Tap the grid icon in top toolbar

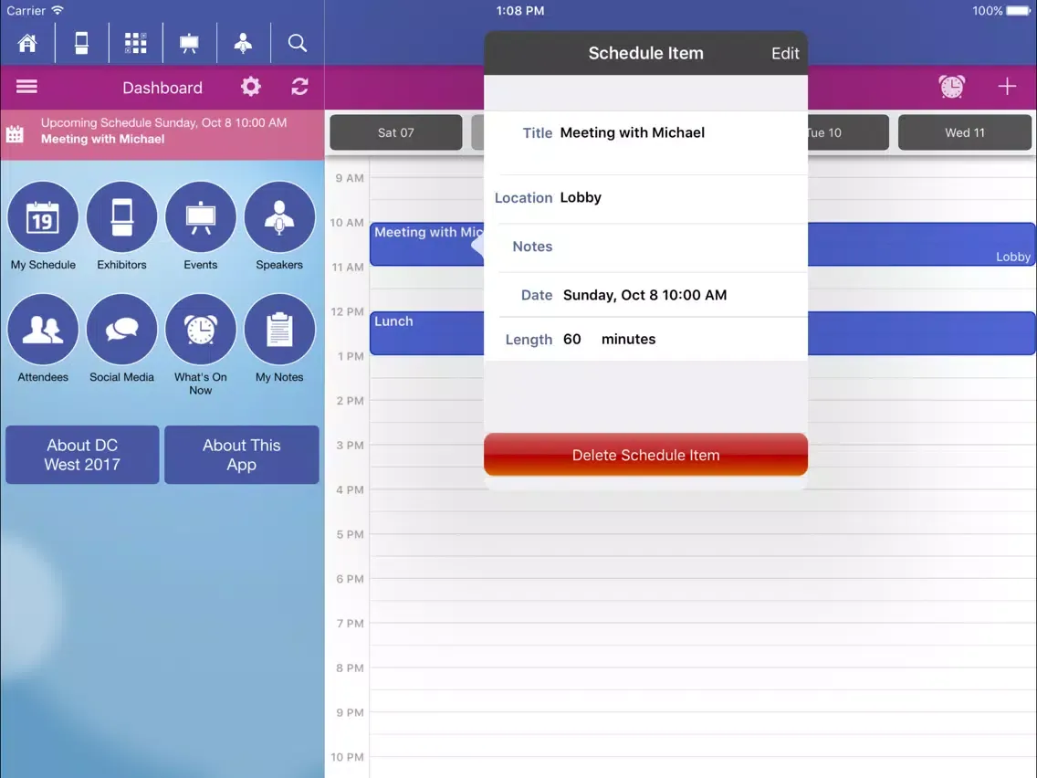[136, 43]
